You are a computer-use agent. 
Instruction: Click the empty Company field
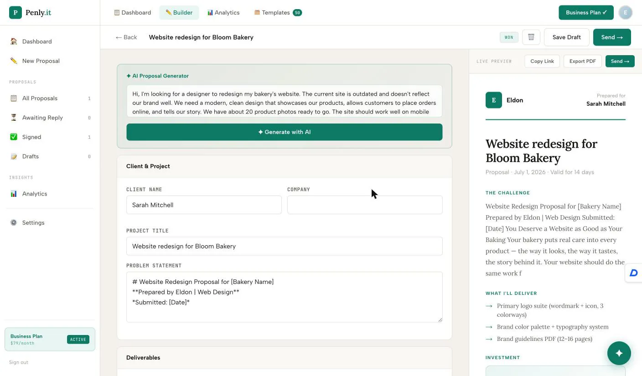pos(365,205)
